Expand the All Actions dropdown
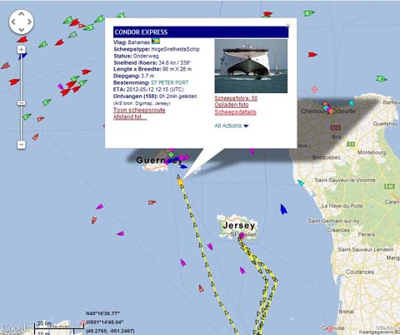 231,126
